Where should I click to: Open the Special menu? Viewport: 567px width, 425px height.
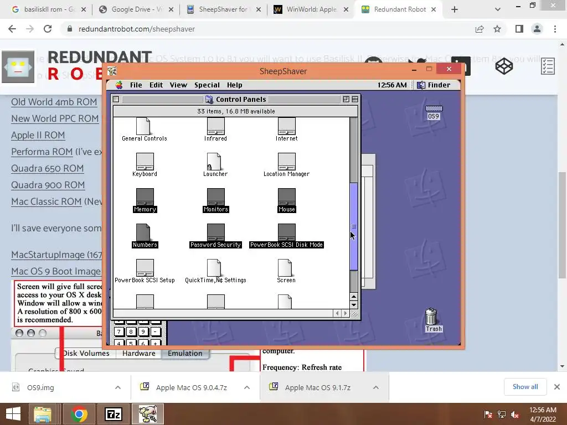tap(207, 85)
